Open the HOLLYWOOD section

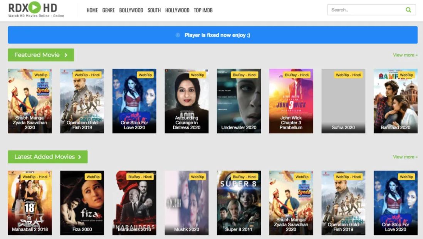pos(177,10)
